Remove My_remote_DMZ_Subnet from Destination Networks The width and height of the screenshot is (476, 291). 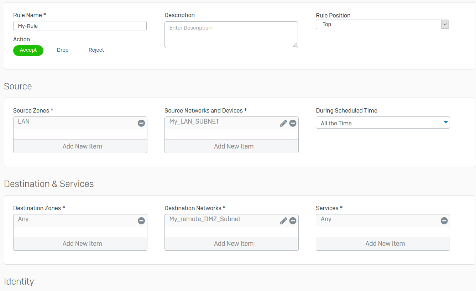[293, 221]
